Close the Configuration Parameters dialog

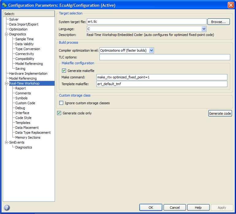231,5
